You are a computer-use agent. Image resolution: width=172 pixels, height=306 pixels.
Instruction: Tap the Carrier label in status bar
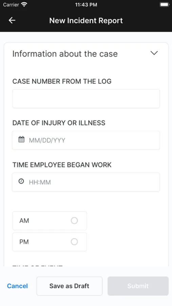pyautogui.click(x=11, y=5)
